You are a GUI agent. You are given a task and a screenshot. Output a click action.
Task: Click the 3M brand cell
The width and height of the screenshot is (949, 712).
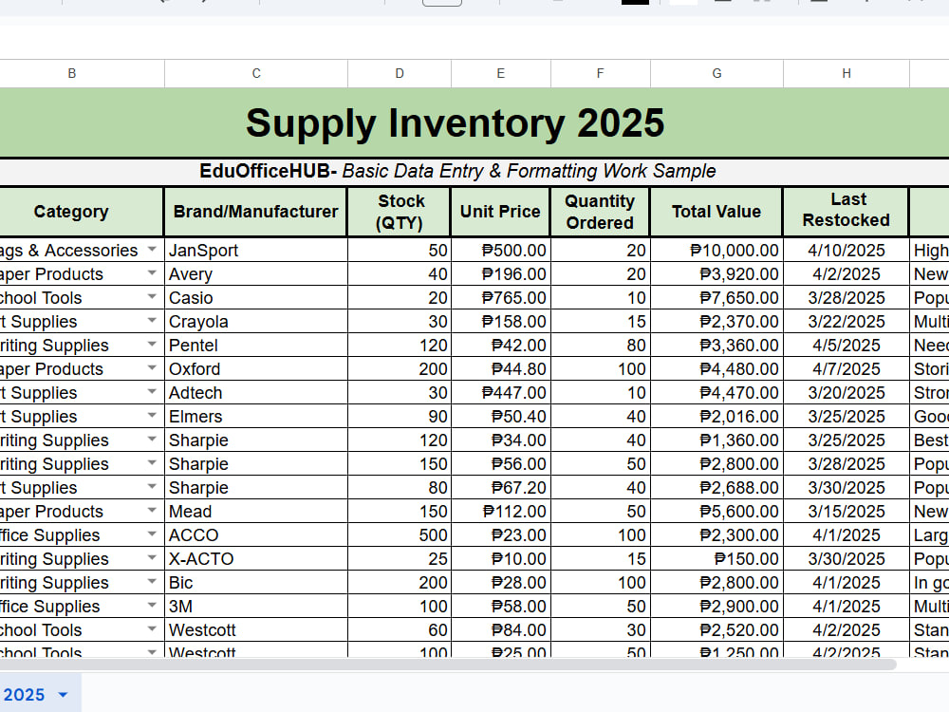pos(256,606)
